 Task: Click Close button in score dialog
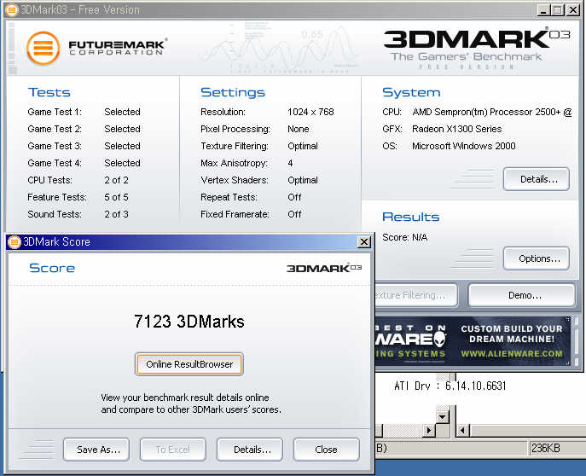326,450
